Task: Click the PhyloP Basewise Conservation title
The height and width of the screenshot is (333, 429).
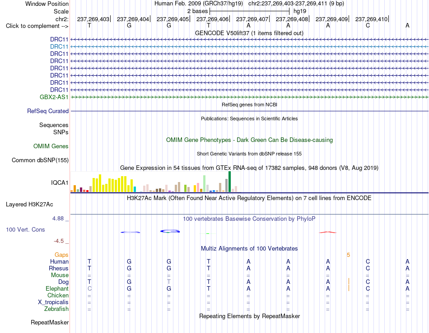Action: click(x=249, y=219)
